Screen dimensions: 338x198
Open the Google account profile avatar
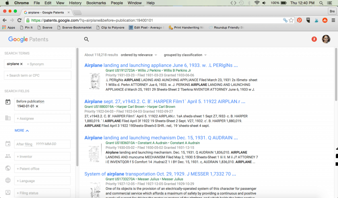point(326,39)
